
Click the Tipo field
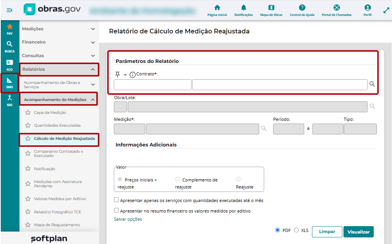coord(360,129)
